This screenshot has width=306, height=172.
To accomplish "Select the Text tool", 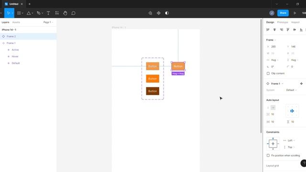I will tap(48, 13).
